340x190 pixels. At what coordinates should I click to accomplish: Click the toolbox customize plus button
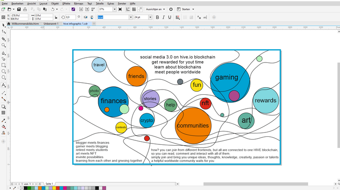pyautogui.click(x=4, y=141)
